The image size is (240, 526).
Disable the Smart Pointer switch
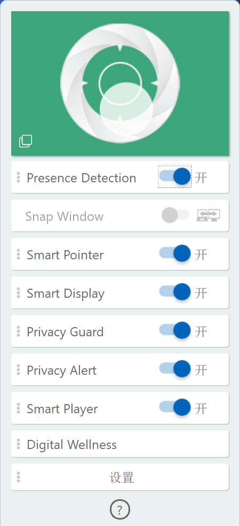click(175, 253)
